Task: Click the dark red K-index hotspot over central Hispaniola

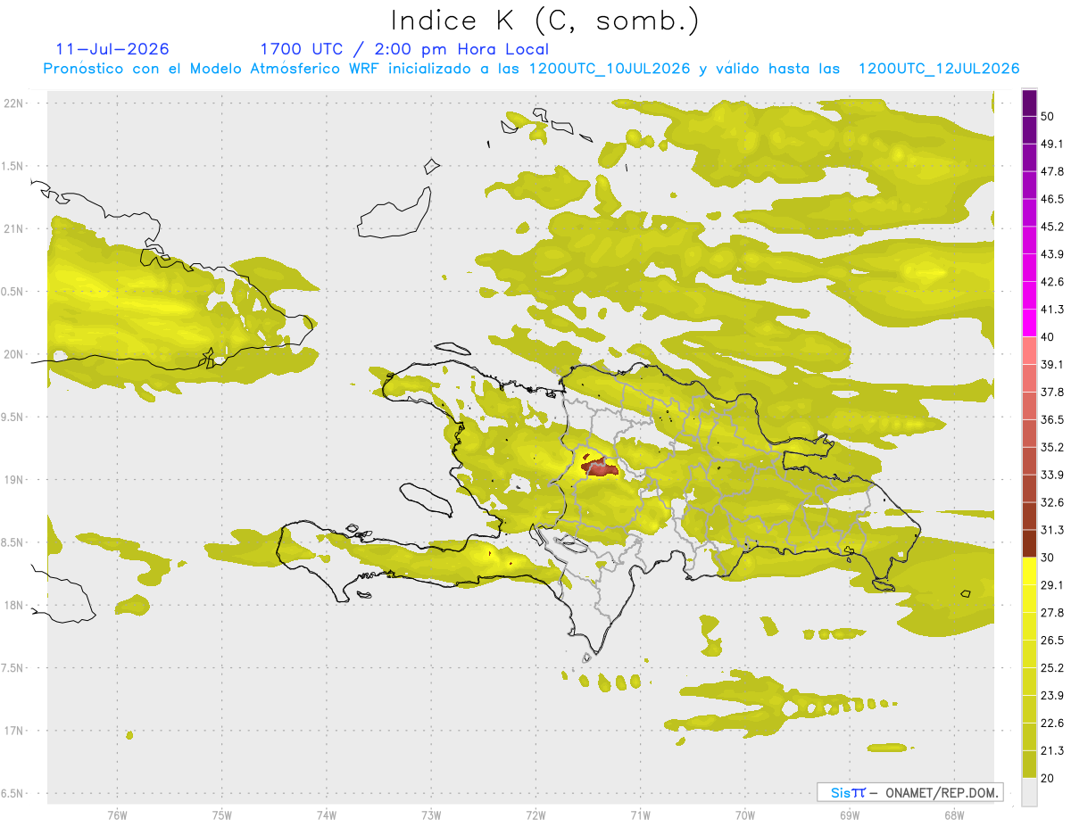Action: point(600,467)
